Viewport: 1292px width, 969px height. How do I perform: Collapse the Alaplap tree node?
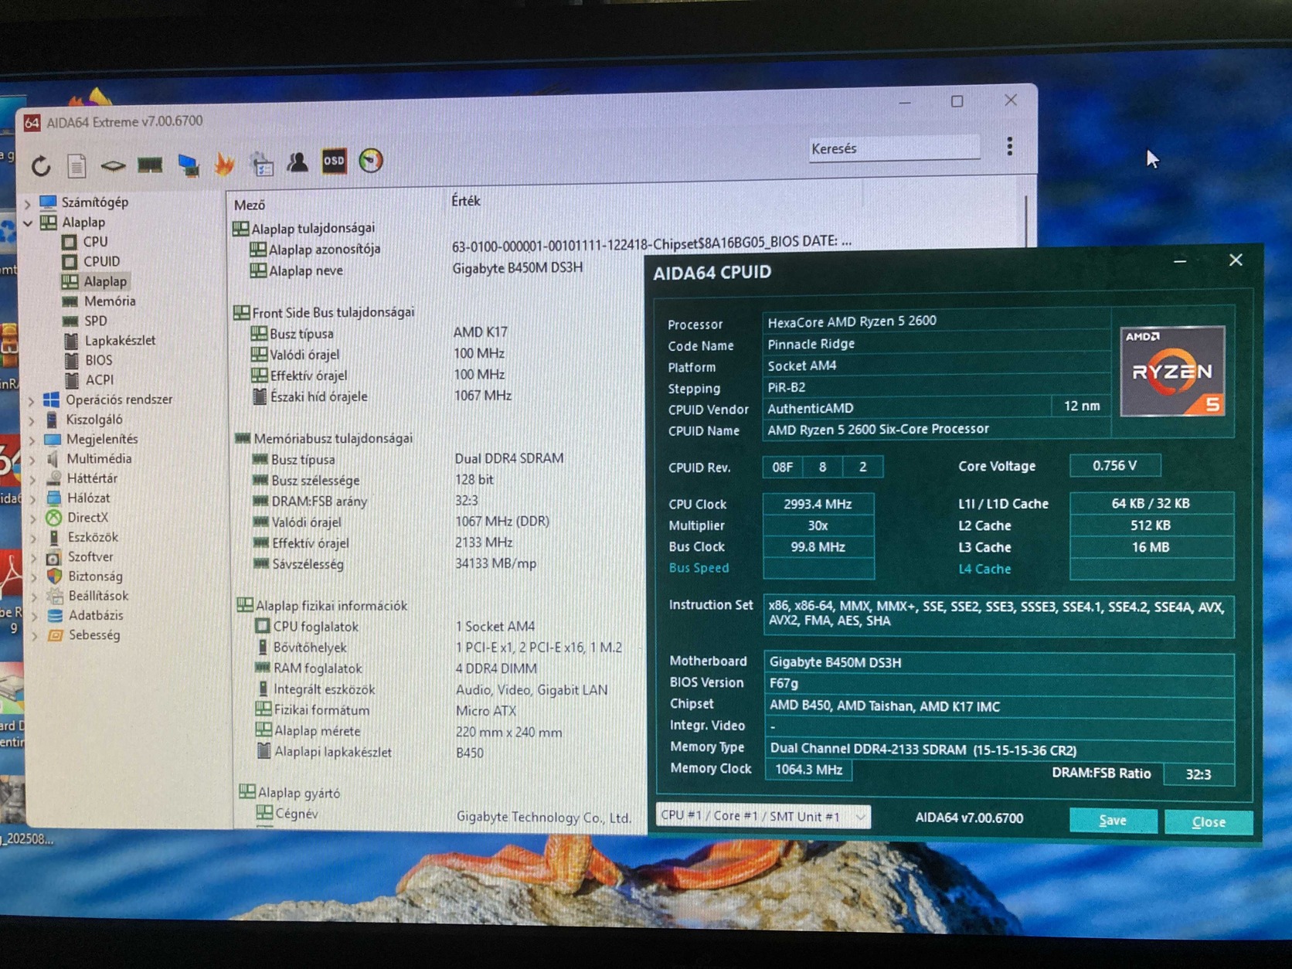click(x=28, y=223)
